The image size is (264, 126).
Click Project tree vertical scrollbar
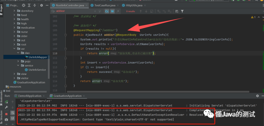pyautogui.click(x=49, y=67)
